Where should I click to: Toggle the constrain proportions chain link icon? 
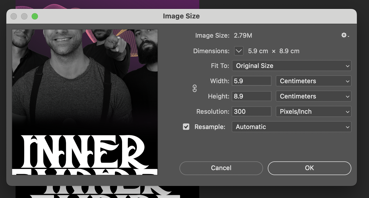(x=195, y=88)
